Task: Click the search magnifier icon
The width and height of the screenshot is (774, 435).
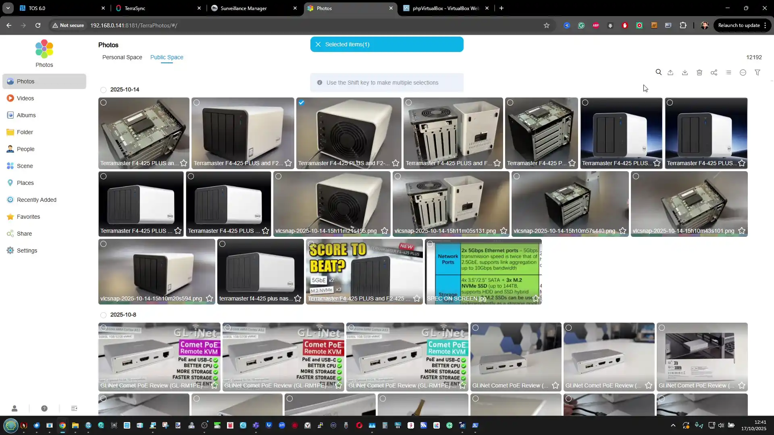Action: (658, 72)
